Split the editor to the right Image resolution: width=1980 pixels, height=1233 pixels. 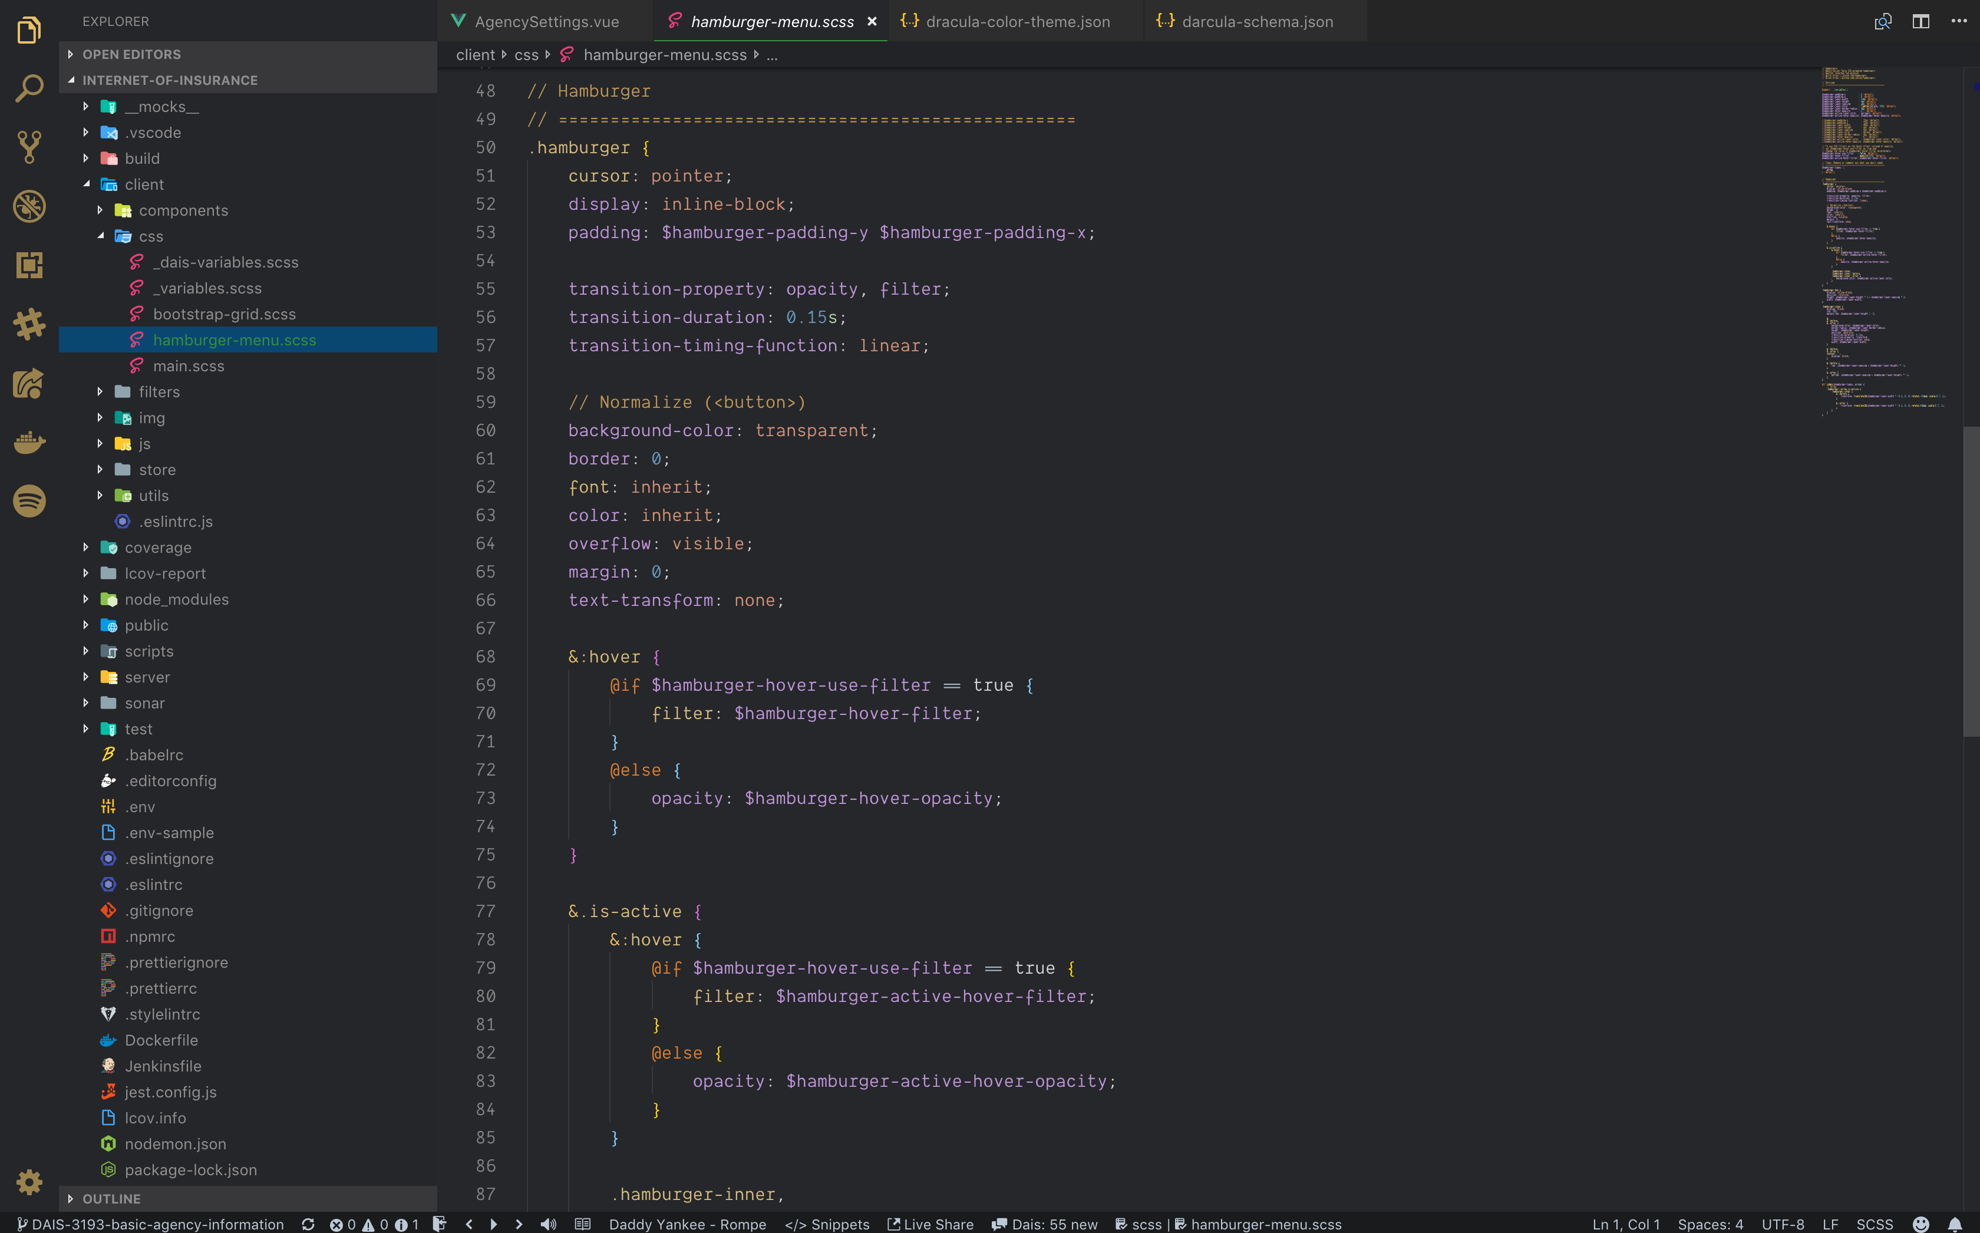click(x=1920, y=21)
